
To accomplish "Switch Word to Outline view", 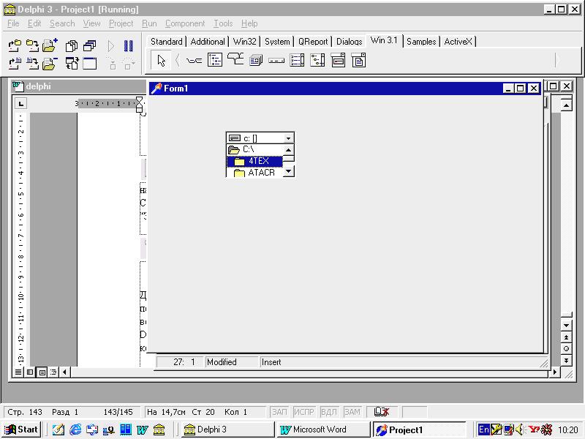I will pyautogui.click(x=53, y=372).
